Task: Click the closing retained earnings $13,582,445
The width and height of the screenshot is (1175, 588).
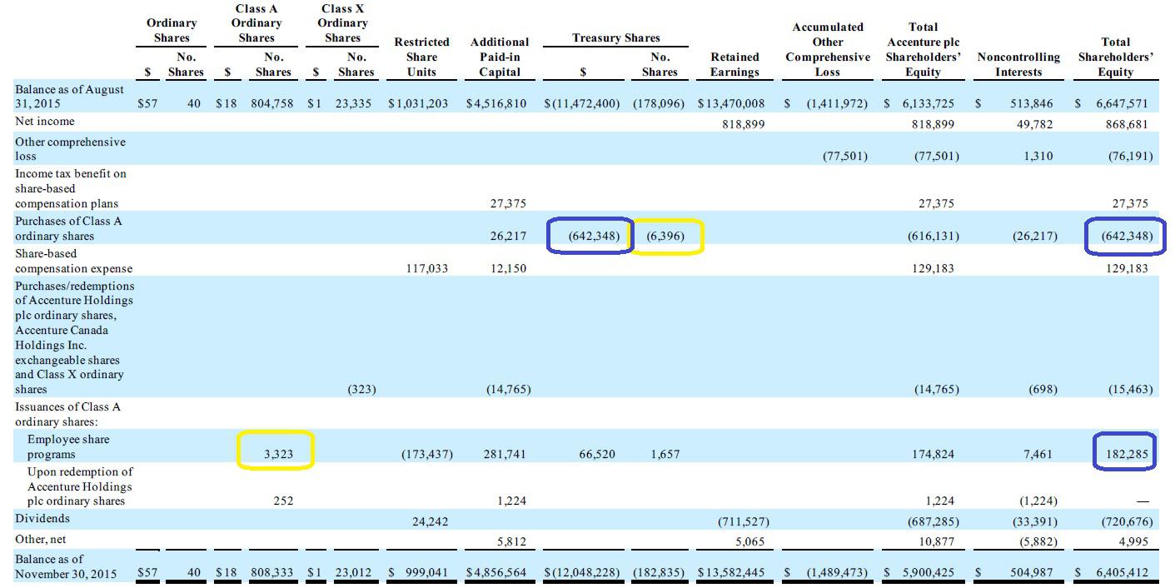Action: click(x=731, y=574)
